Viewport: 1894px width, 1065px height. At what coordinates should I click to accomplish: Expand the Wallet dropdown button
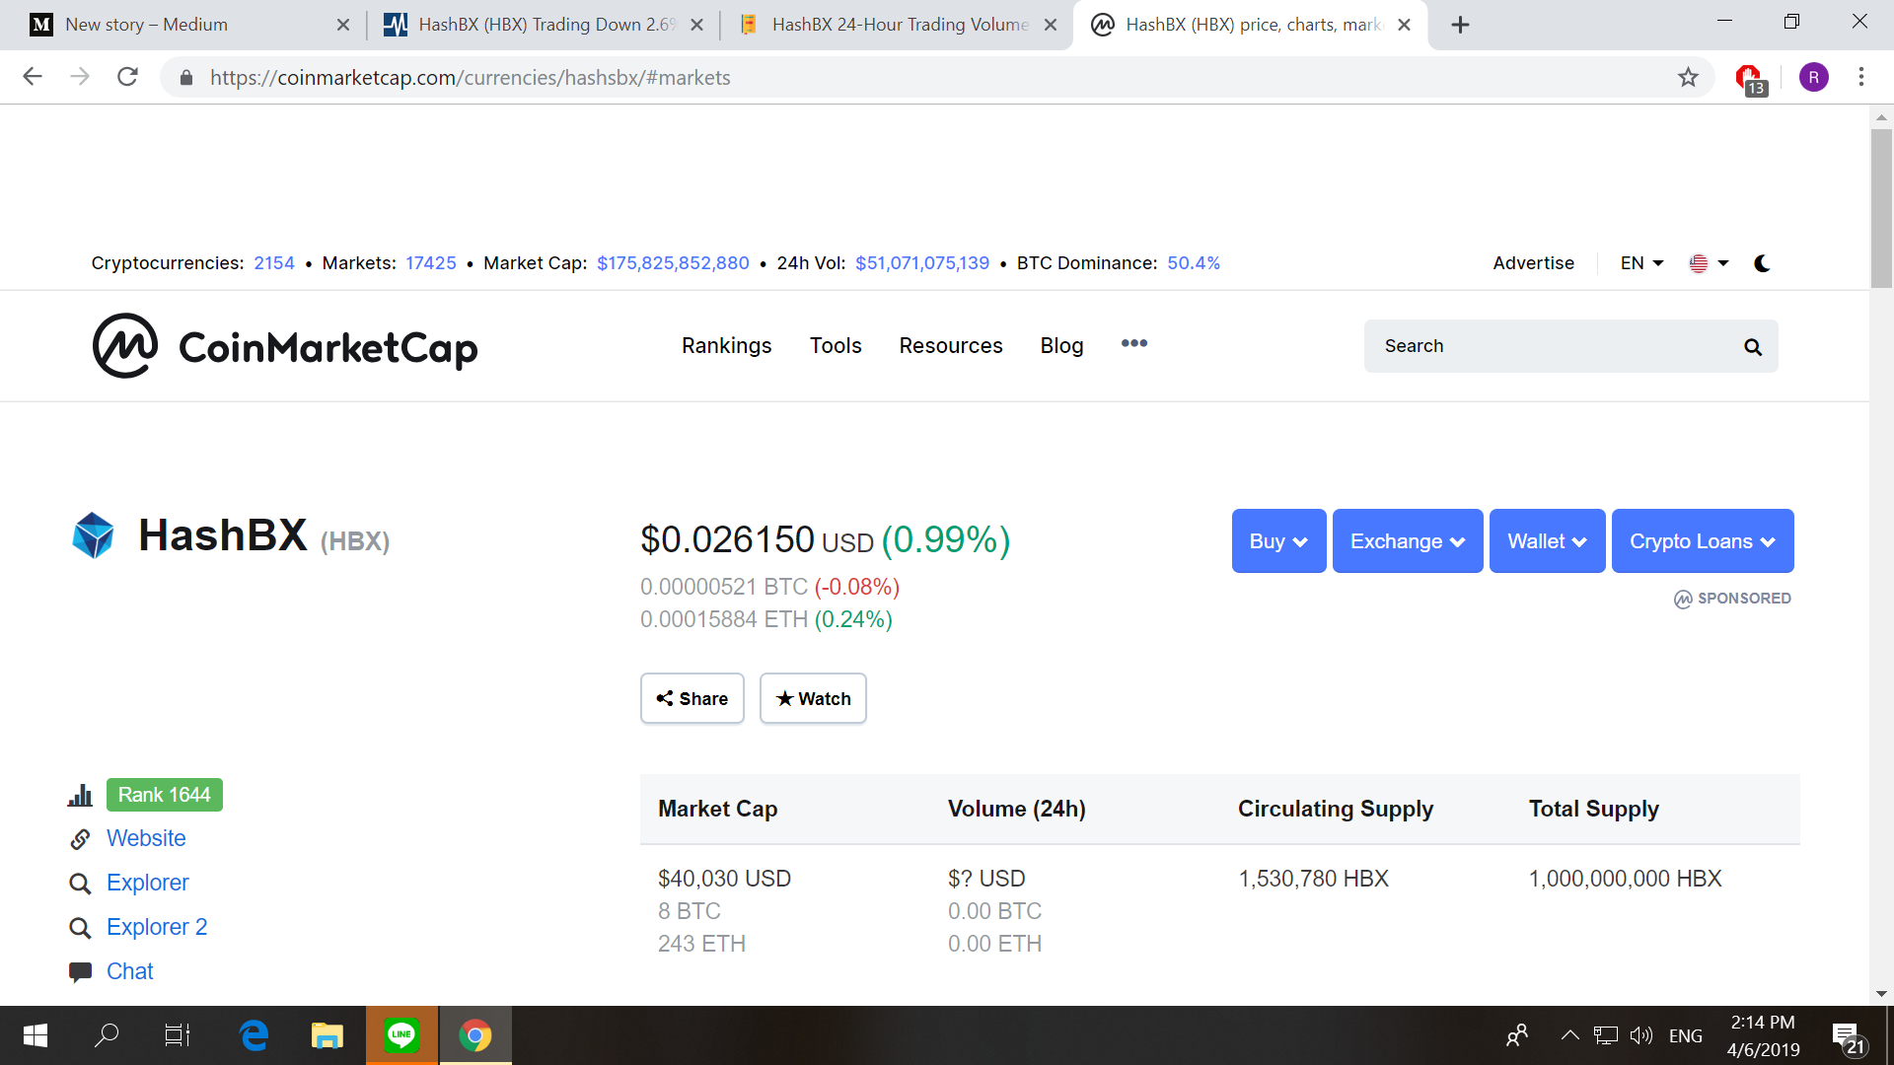click(1547, 540)
